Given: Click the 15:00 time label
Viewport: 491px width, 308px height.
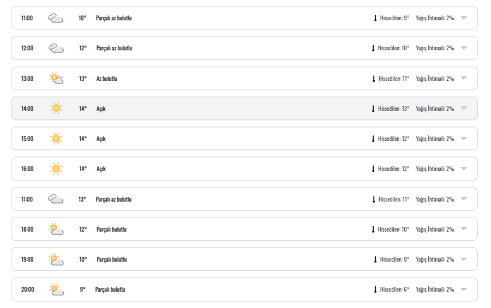Looking at the screenshot, I should point(27,138).
